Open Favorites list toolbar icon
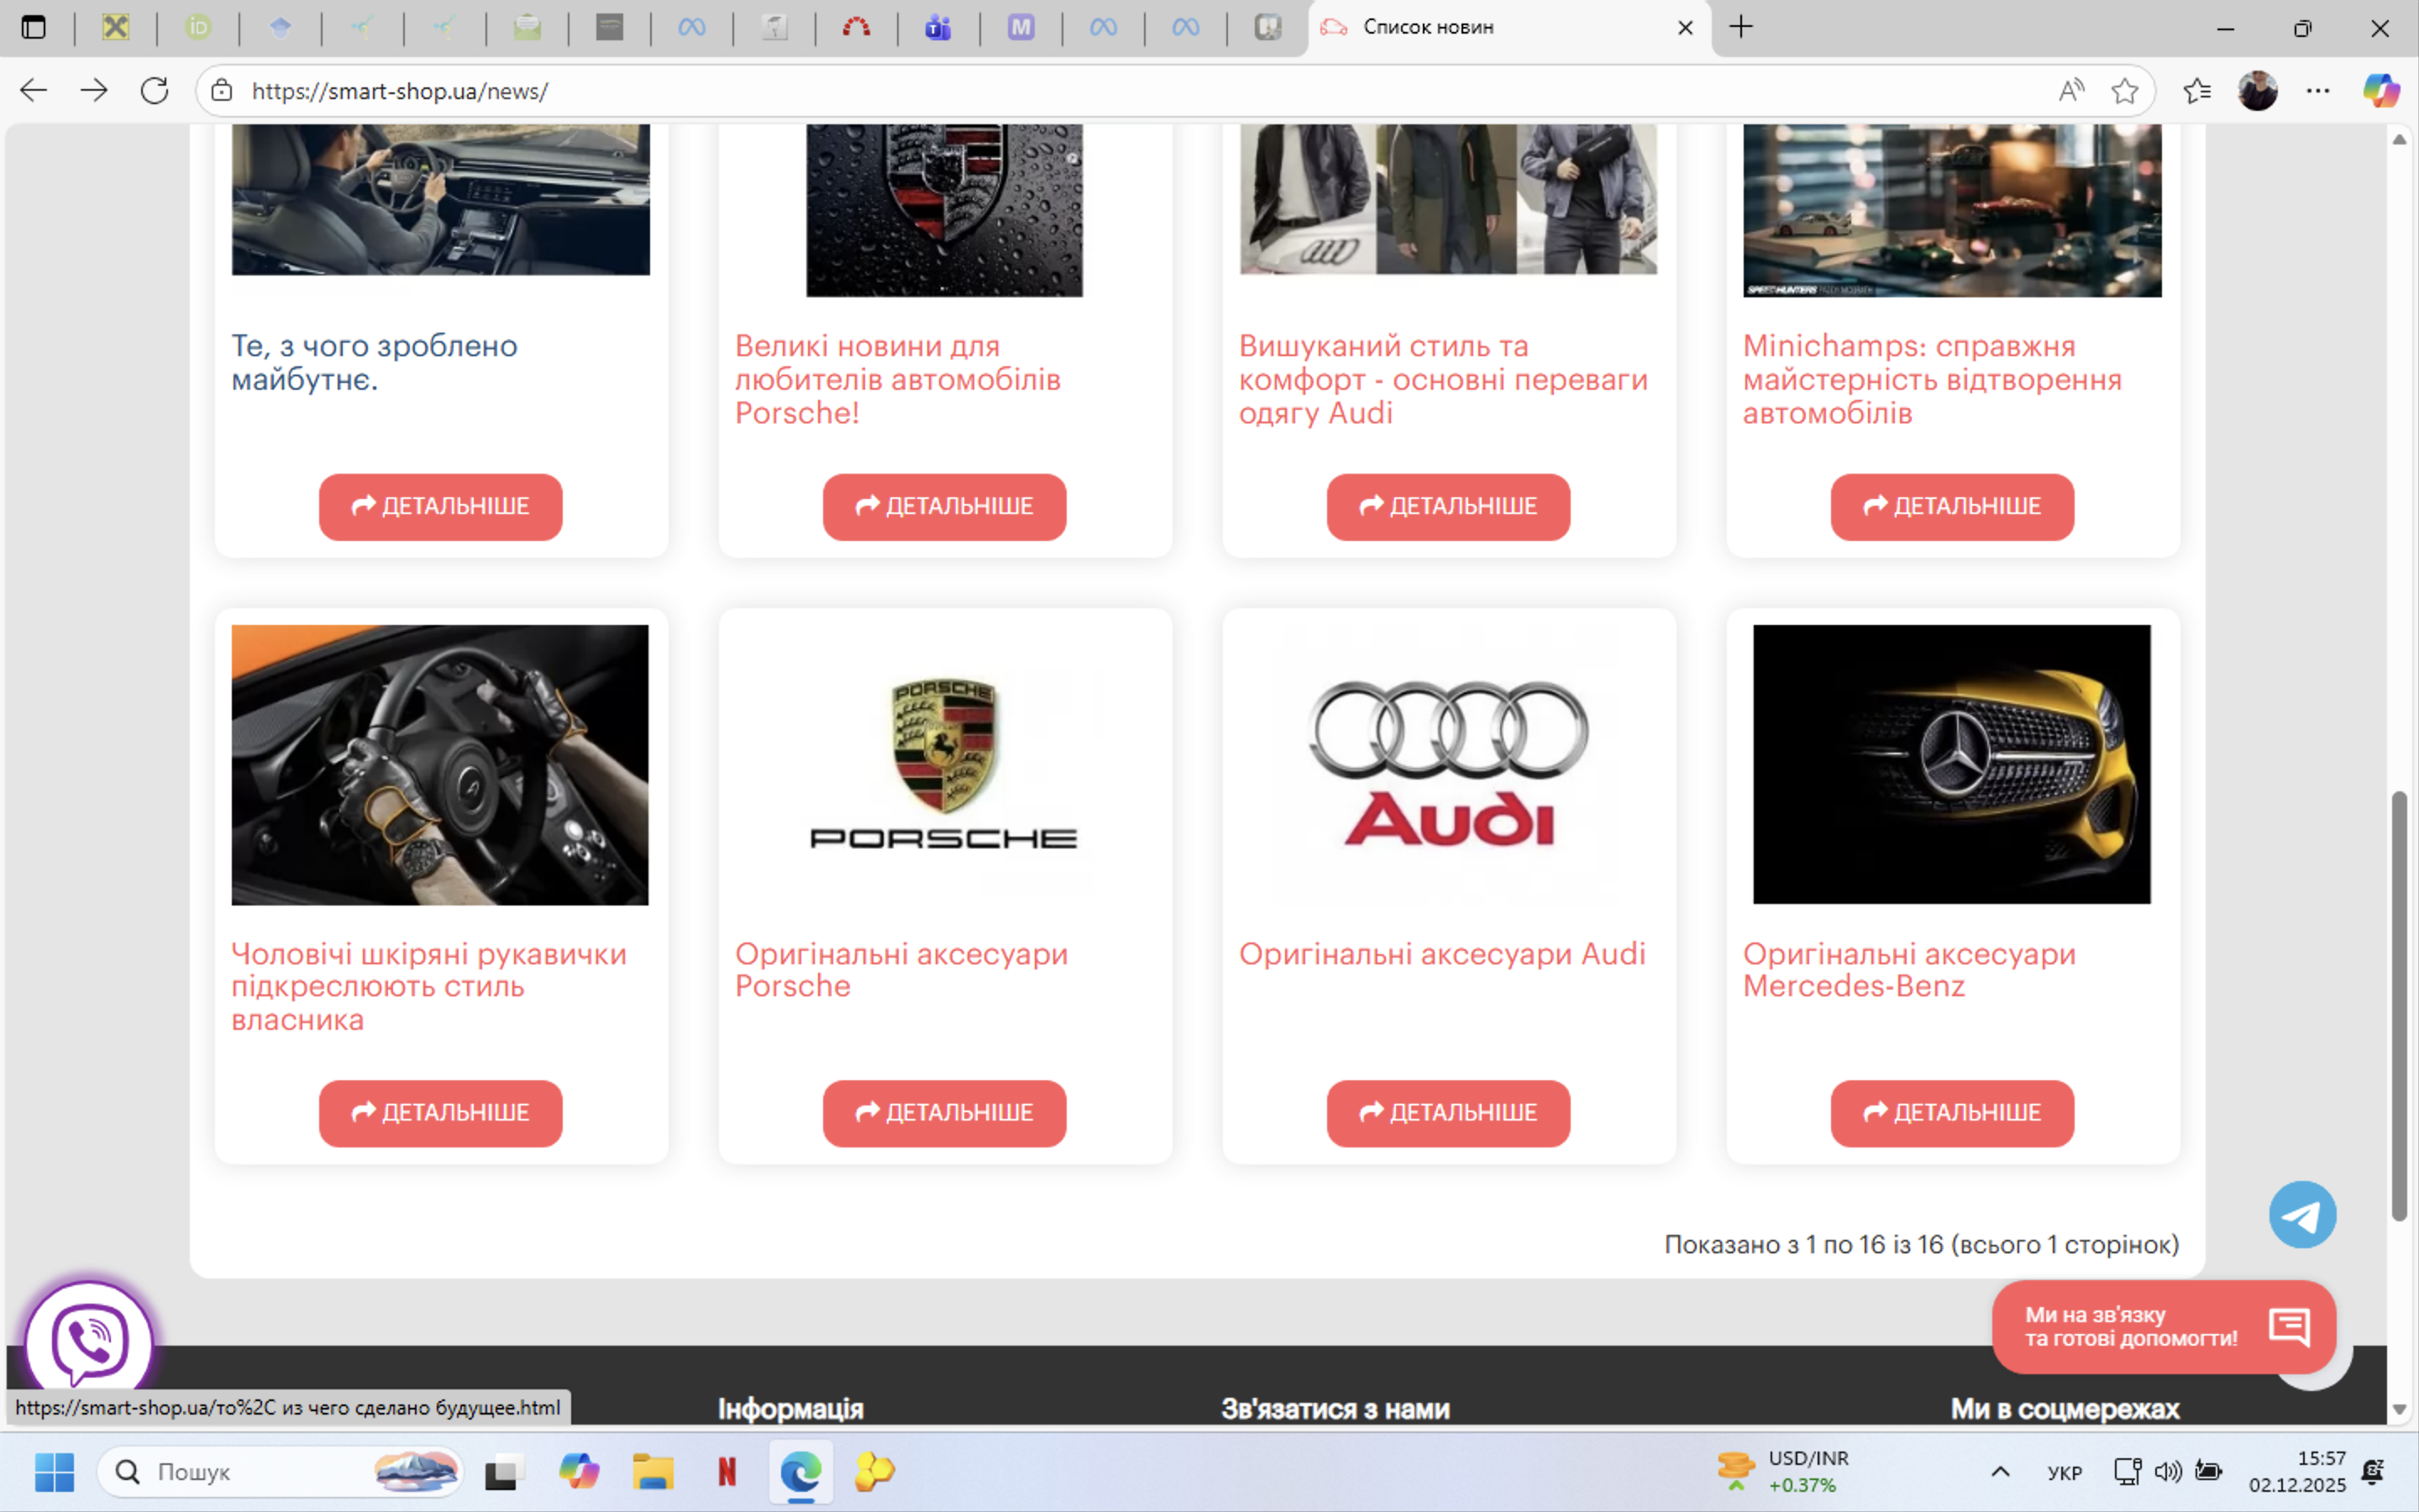 point(2196,91)
